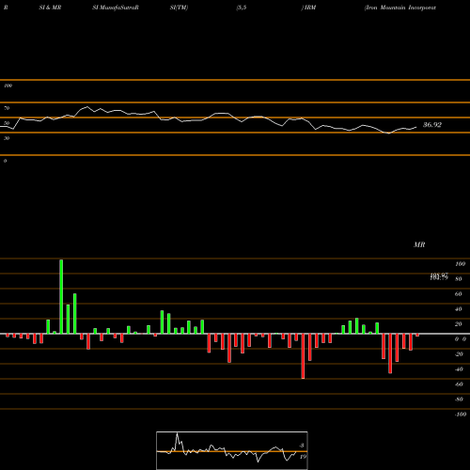Click the MR axis label -80

(x=459, y=399)
